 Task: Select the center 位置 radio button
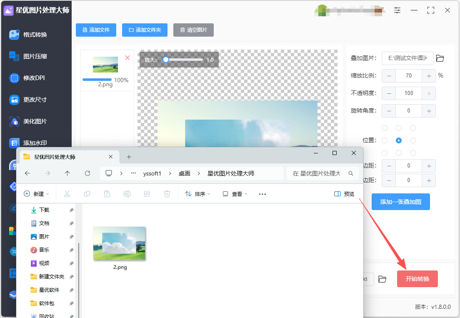click(x=399, y=140)
